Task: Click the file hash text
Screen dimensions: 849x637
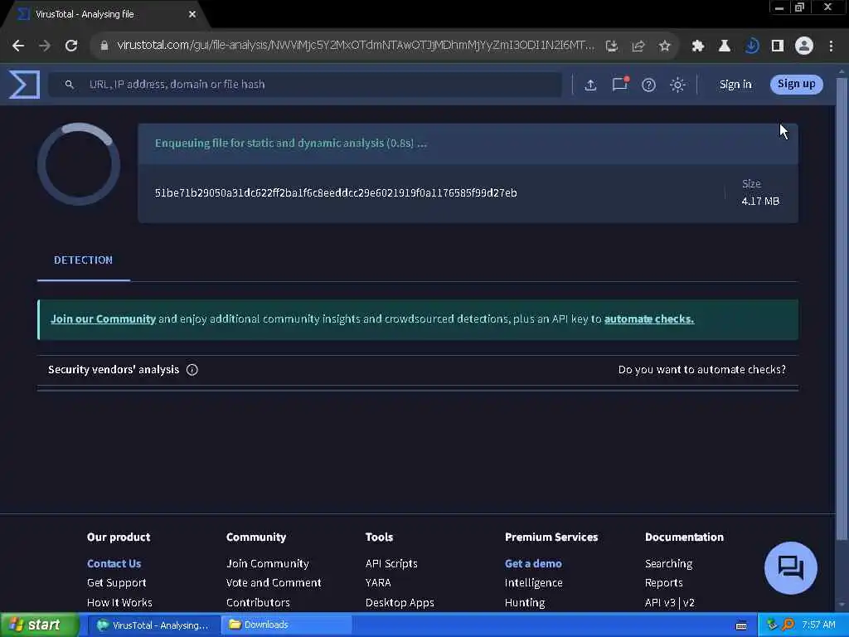Action: (x=336, y=192)
